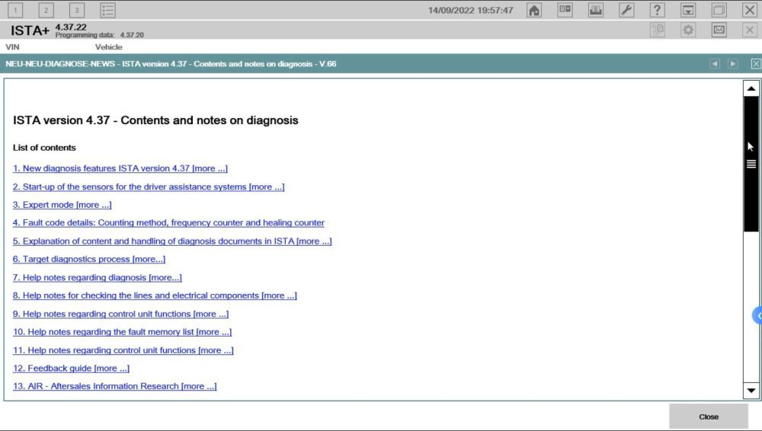Open link 4 Fault code details
This screenshot has height=431, width=762.
click(x=168, y=222)
